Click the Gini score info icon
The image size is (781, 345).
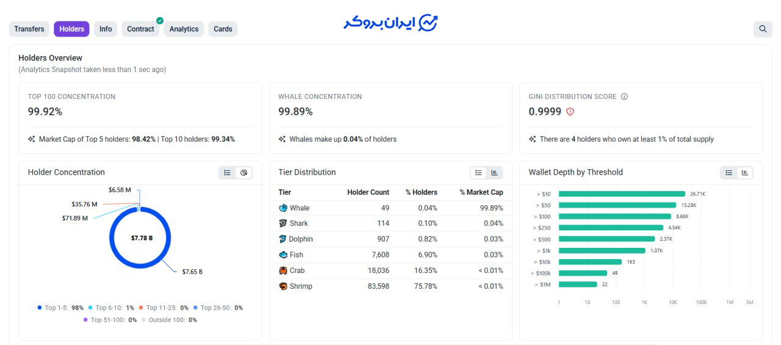tap(624, 96)
